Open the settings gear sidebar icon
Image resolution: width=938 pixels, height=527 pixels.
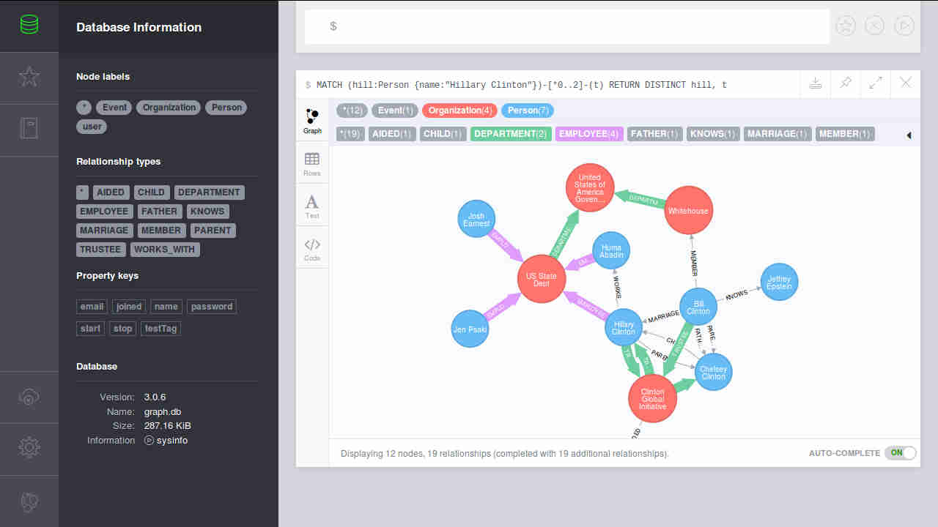[x=29, y=448]
